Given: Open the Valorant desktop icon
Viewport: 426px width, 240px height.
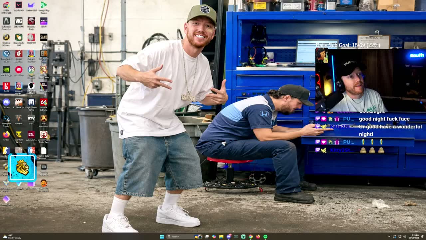Looking at the screenshot, I should pyautogui.click(x=19, y=6).
